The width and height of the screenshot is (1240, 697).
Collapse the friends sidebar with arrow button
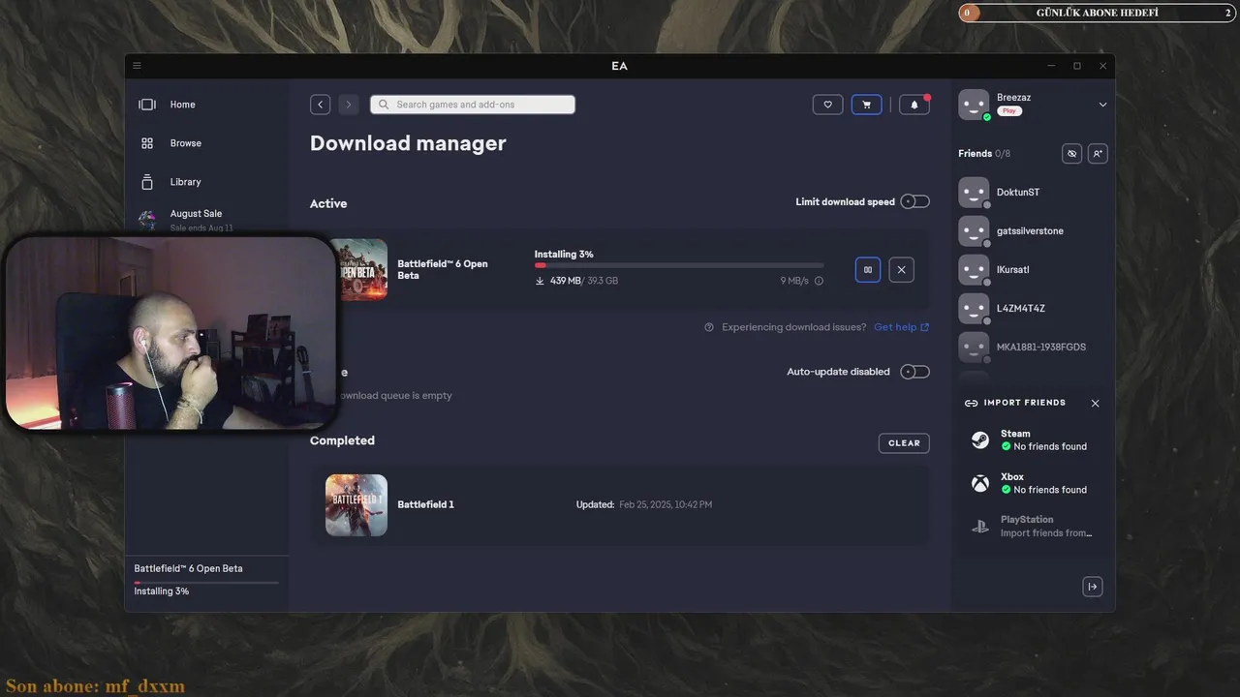pos(1093,586)
